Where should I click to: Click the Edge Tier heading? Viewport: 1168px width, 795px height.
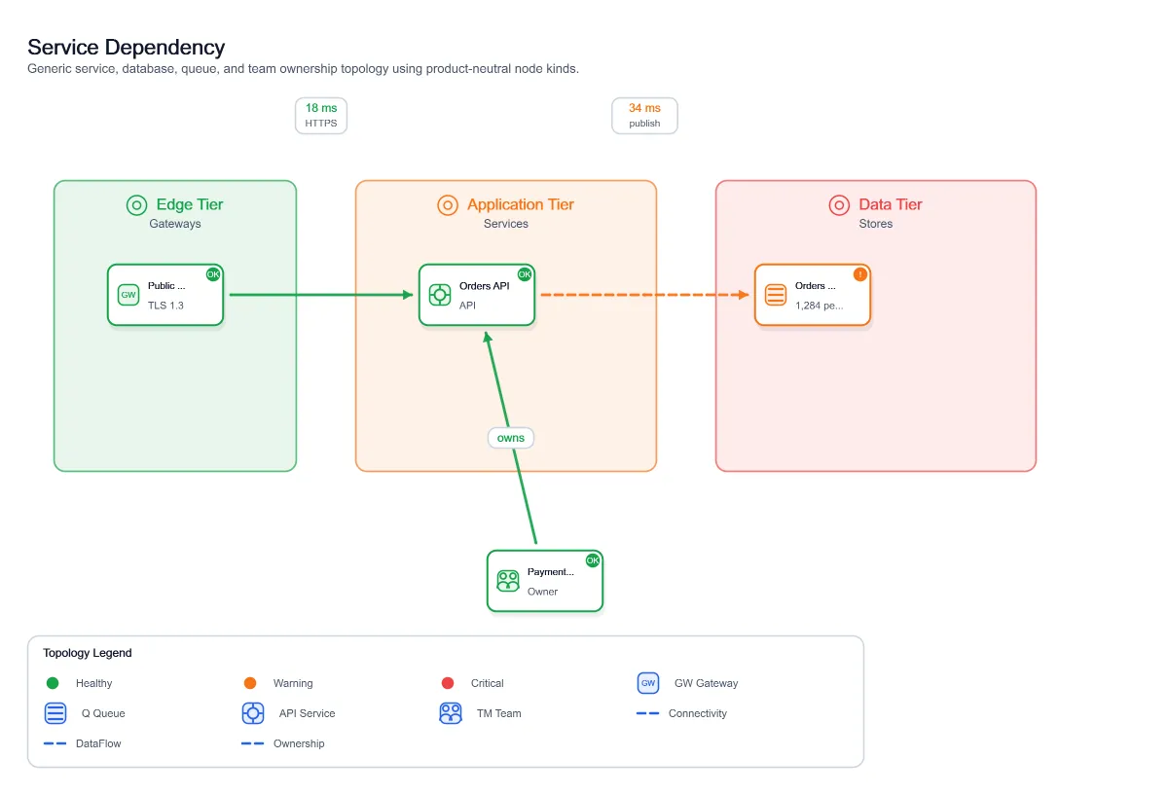[190, 205]
